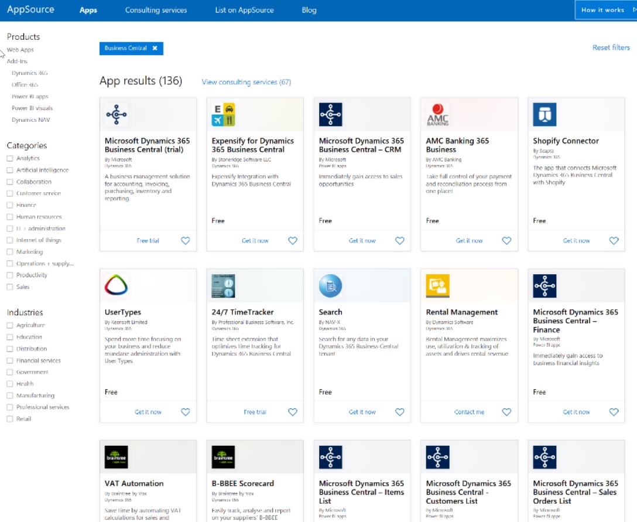Open the Business Central – Items List icon
637x522 pixels.
tap(330, 458)
